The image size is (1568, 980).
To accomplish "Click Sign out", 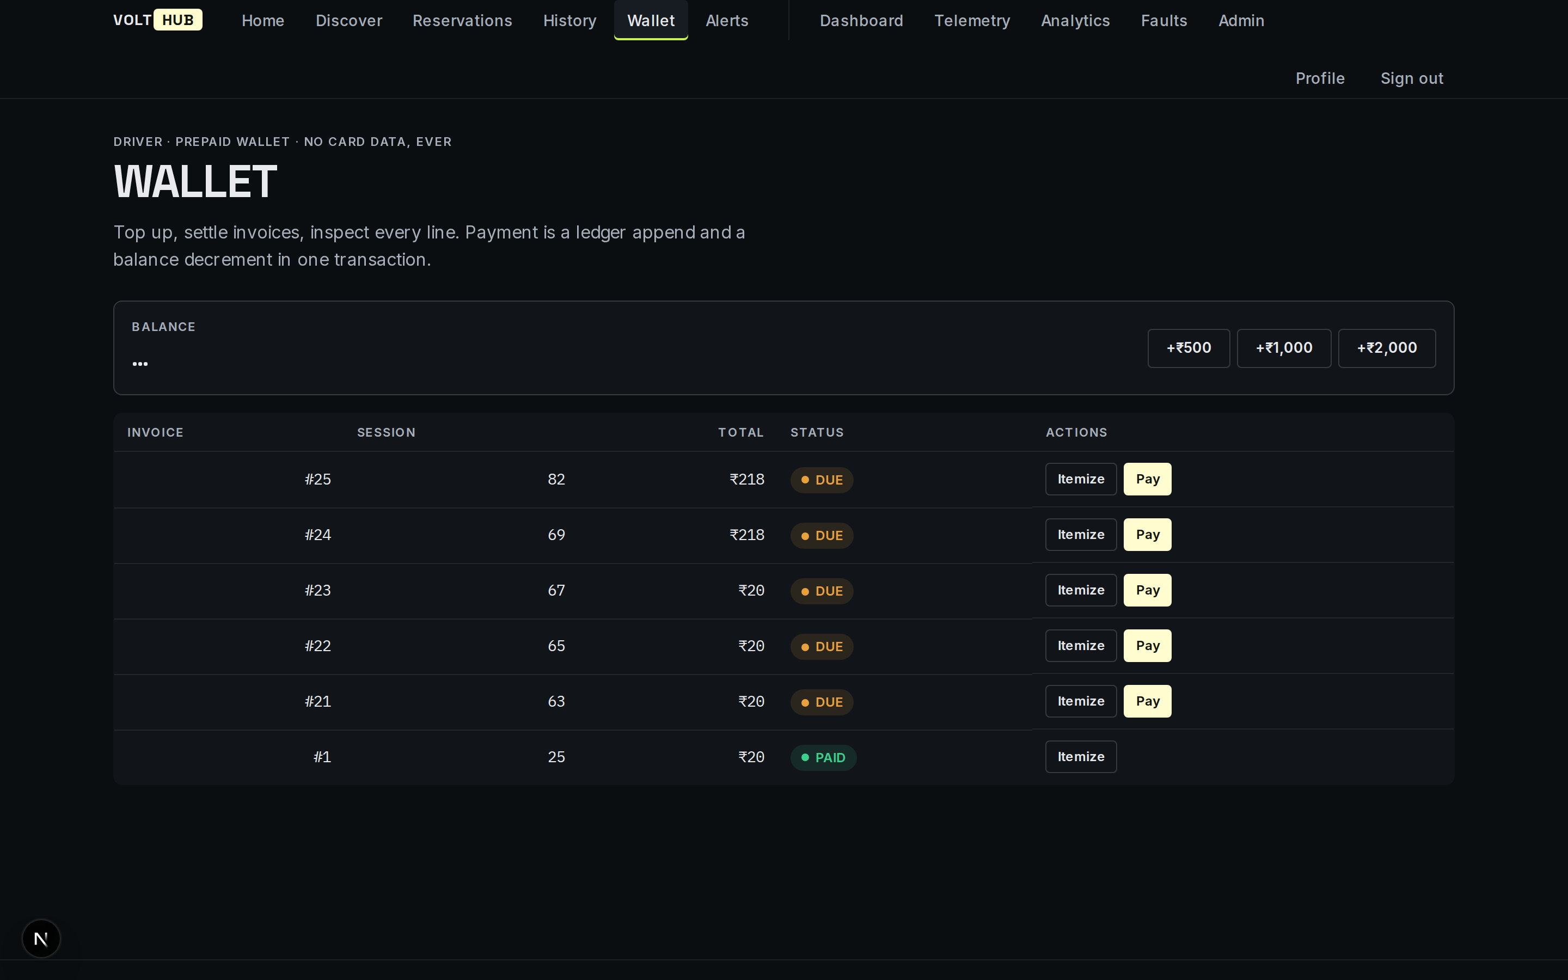I will pos(1411,78).
